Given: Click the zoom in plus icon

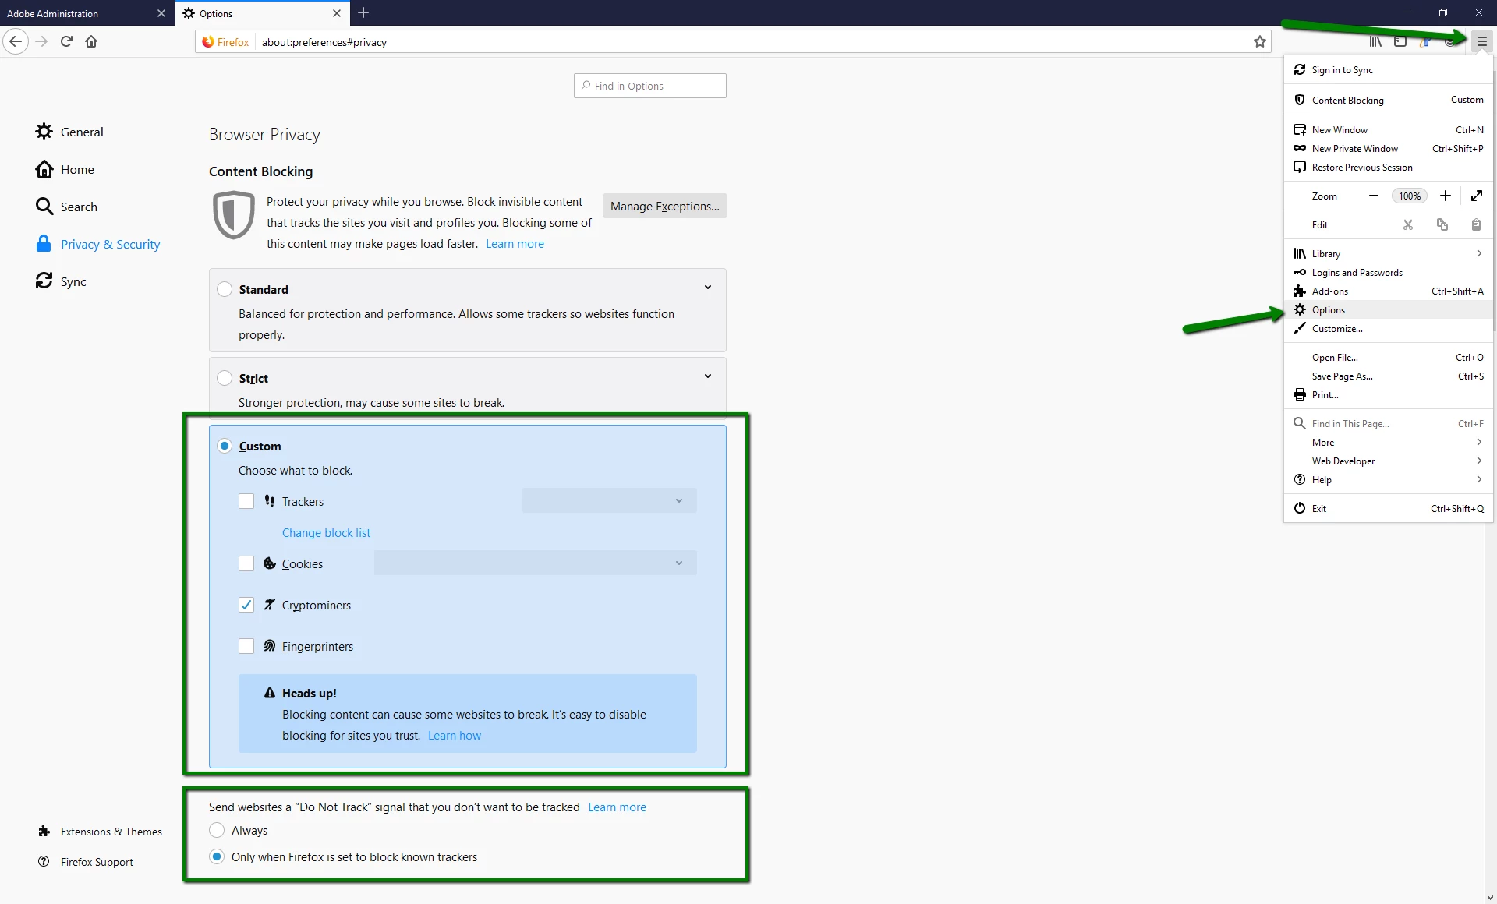Looking at the screenshot, I should [x=1445, y=196].
